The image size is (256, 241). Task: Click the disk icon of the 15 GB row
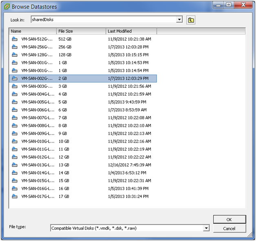(x=15, y=180)
